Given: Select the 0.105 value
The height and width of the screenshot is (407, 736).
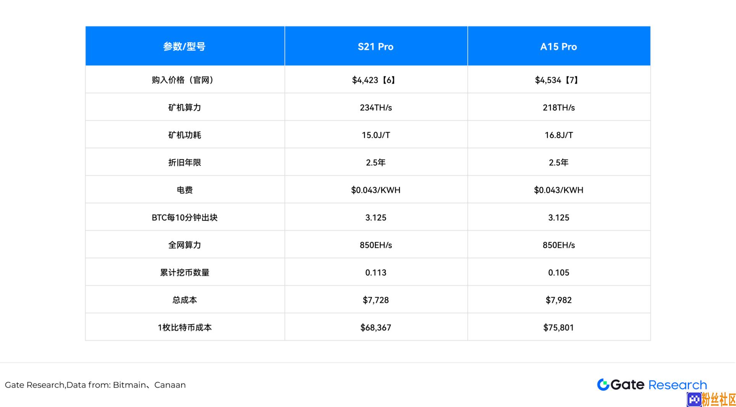Looking at the screenshot, I should [x=559, y=272].
